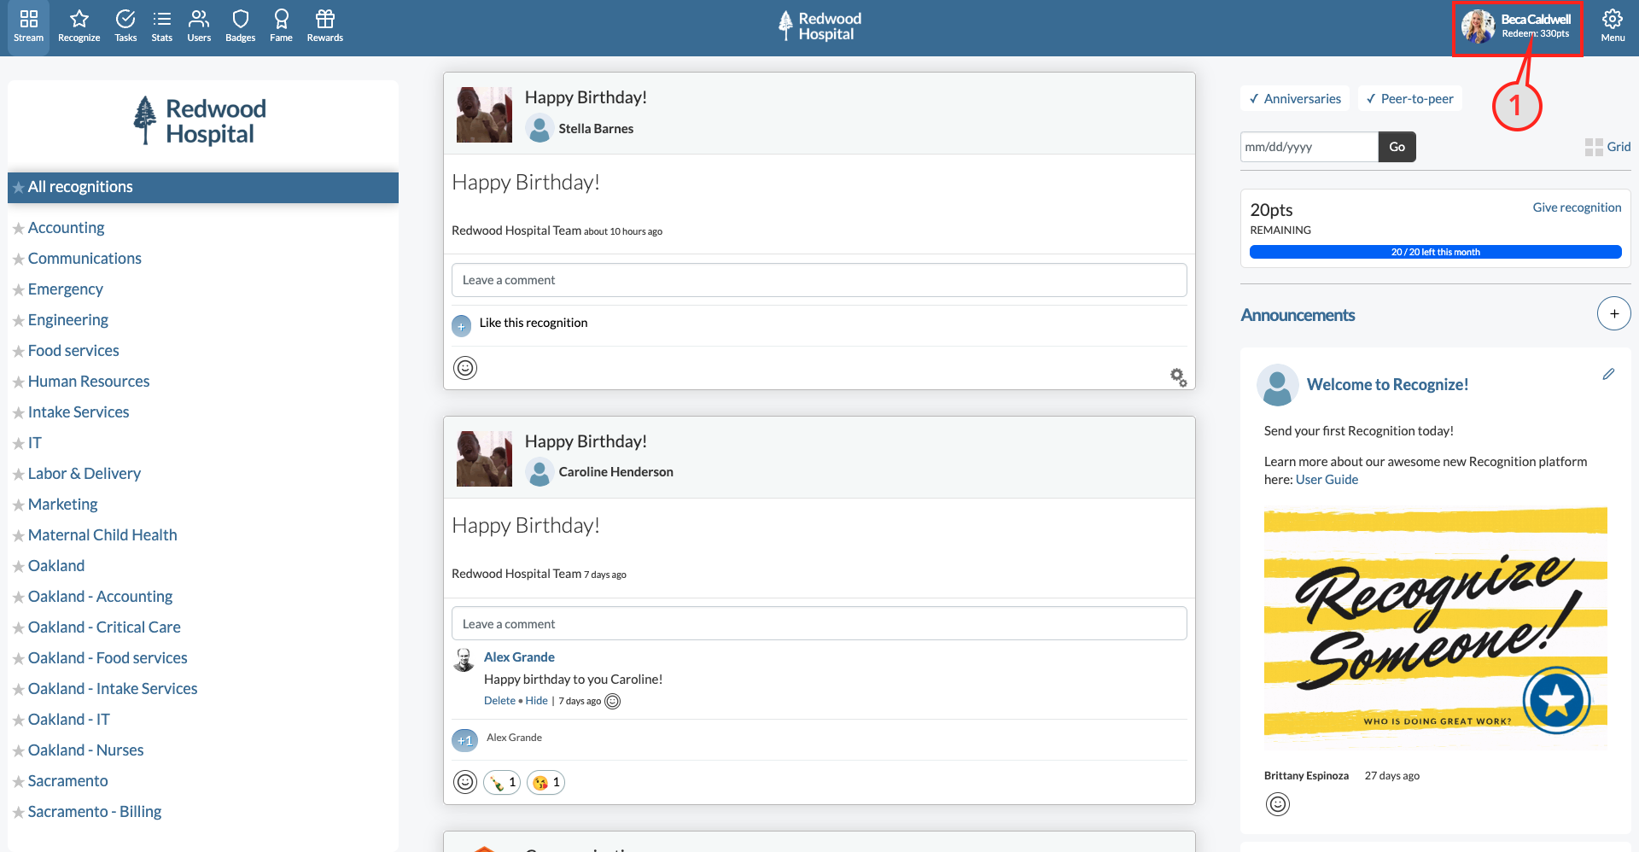This screenshot has height=852, width=1639.
Task: Select the All recognitions tab
Action: pyautogui.click(x=80, y=187)
